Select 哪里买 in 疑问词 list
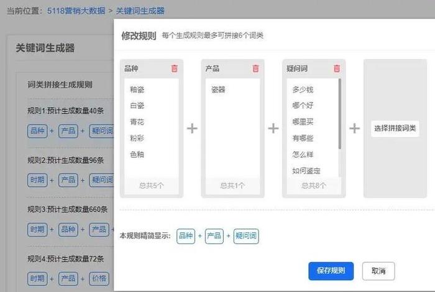Screen dimensions: 435x292 click(303, 122)
